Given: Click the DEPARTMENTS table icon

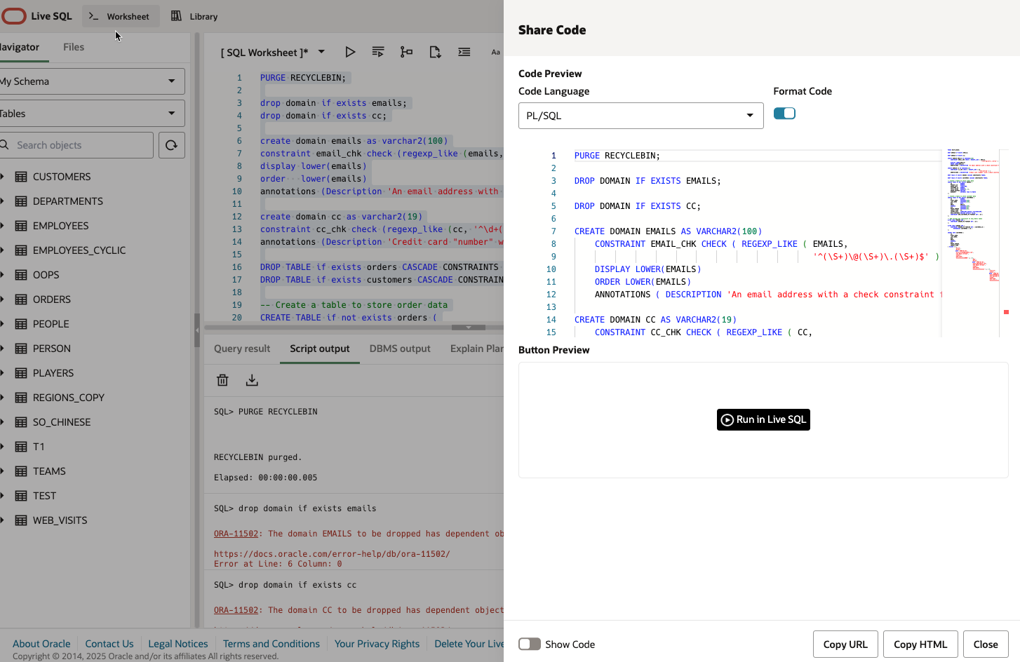Looking at the screenshot, I should [x=21, y=201].
